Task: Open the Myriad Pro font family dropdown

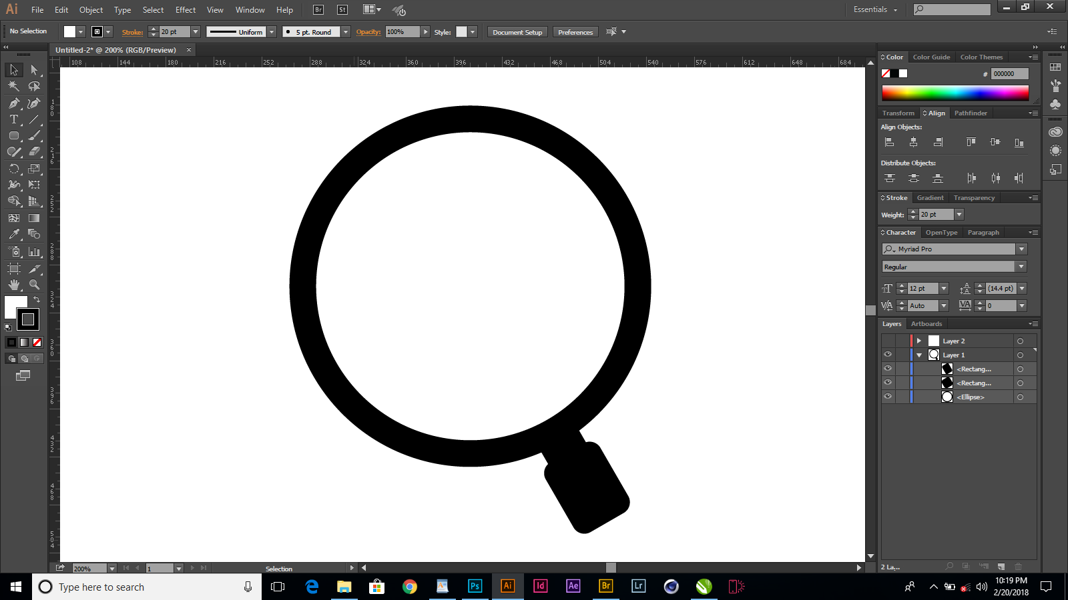Action: click(x=1021, y=249)
